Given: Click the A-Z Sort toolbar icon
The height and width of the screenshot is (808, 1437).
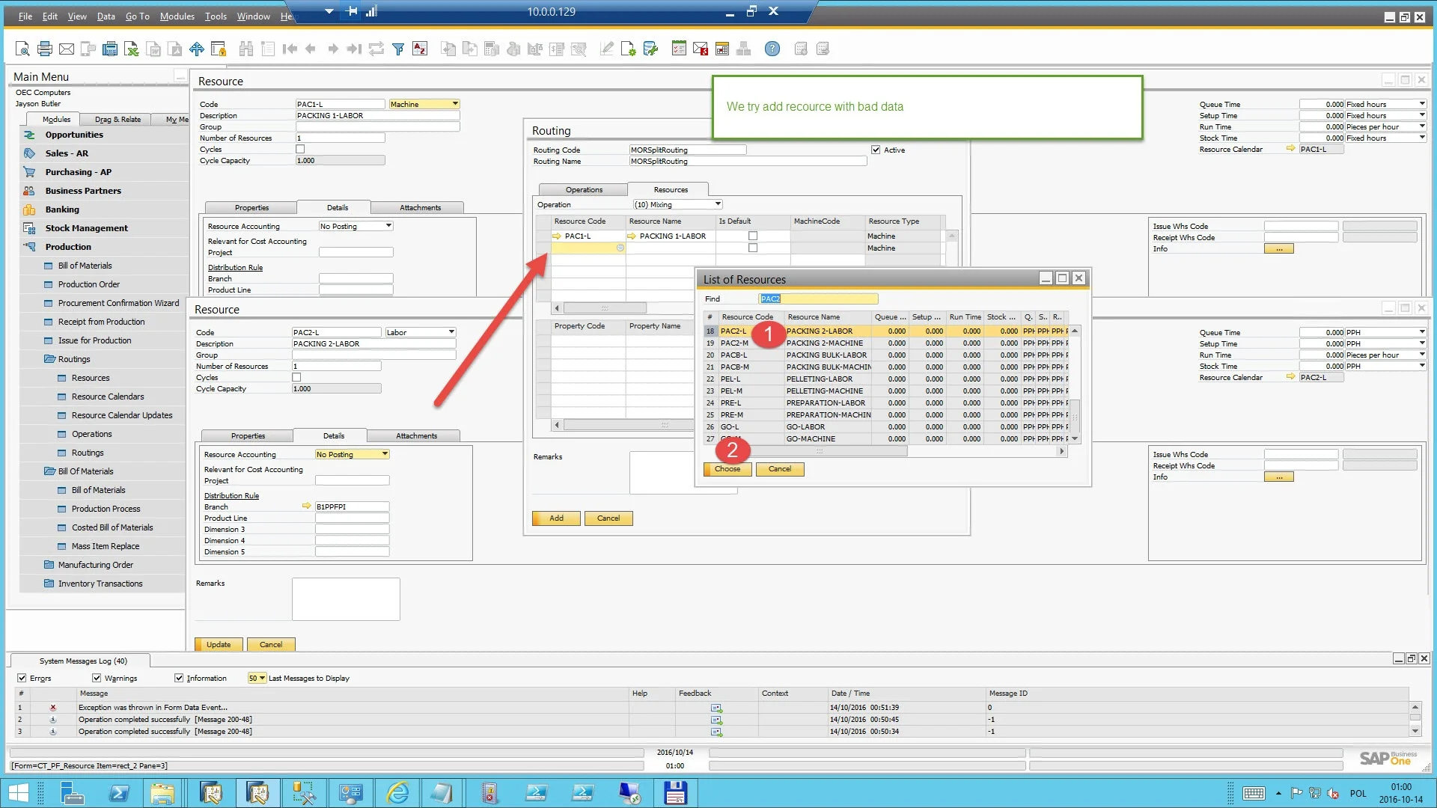Looking at the screenshot, I should (420, 49).
